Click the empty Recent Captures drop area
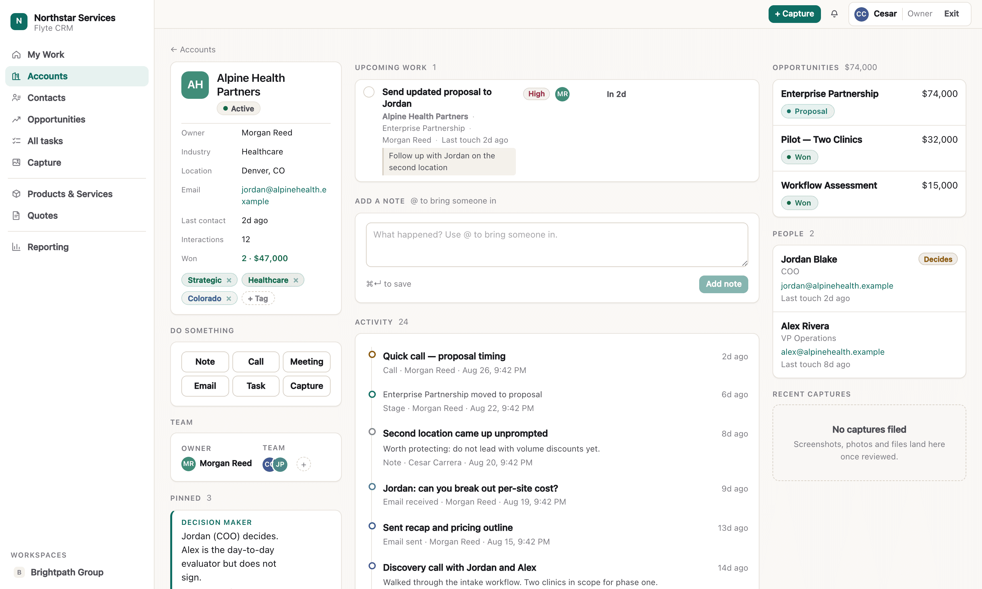 click(869, 442)
